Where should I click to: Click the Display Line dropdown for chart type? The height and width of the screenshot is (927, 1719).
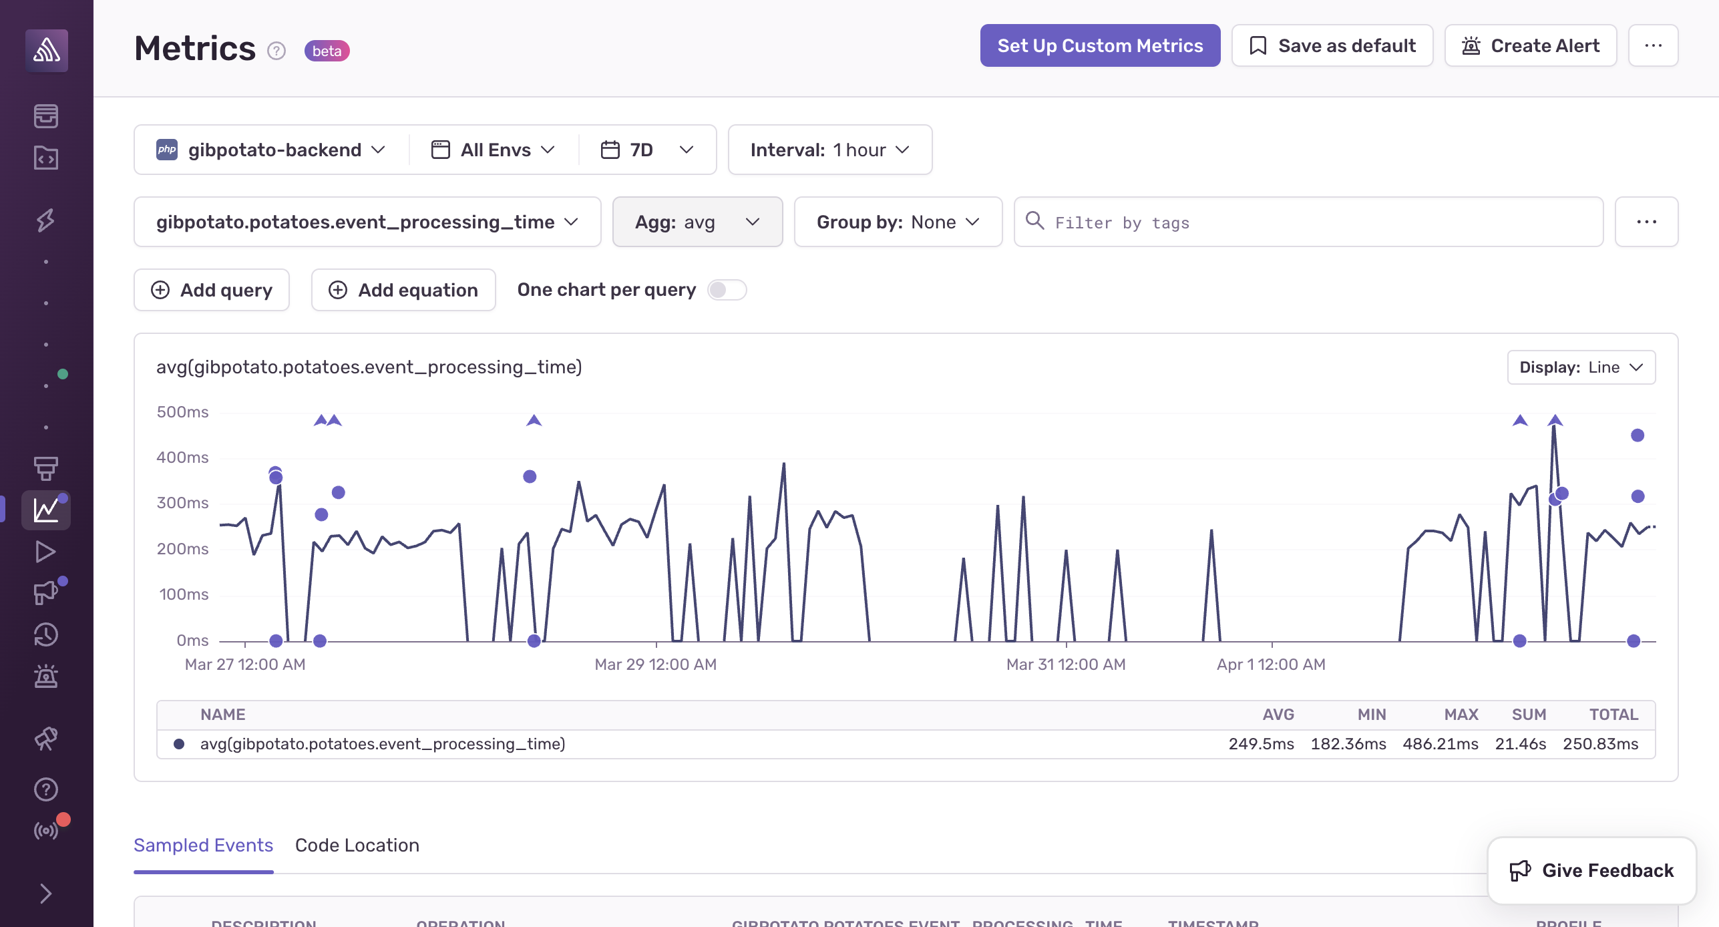(x=1579, y=367)
